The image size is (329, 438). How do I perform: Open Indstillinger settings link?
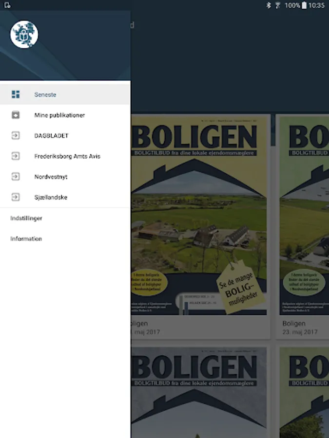(26, 218)
